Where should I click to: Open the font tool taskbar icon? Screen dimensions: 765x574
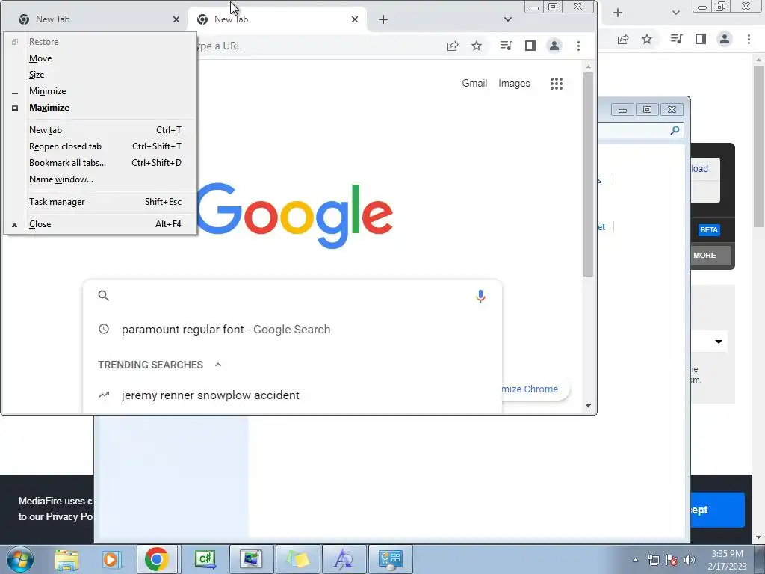pos(343,559)
